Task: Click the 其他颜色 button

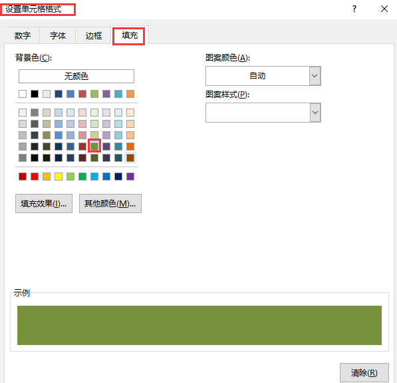Action: coord(110,203)
